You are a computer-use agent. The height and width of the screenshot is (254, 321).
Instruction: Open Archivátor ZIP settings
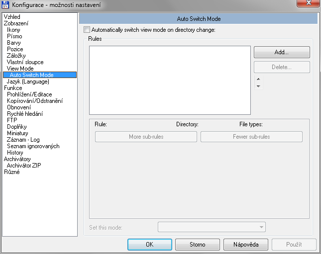tap(23, 166)
